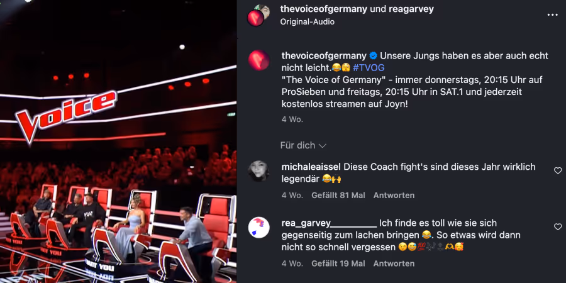Click the Original-Audio link
The image size is (566, 283).
click(307, 21)
